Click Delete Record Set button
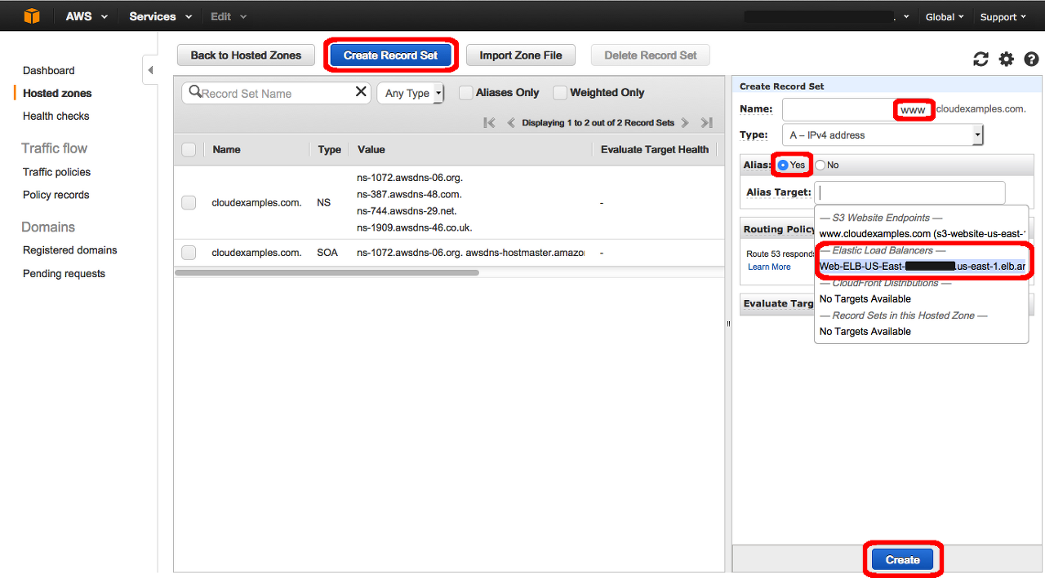1045x578 pixels. (651, 55)
